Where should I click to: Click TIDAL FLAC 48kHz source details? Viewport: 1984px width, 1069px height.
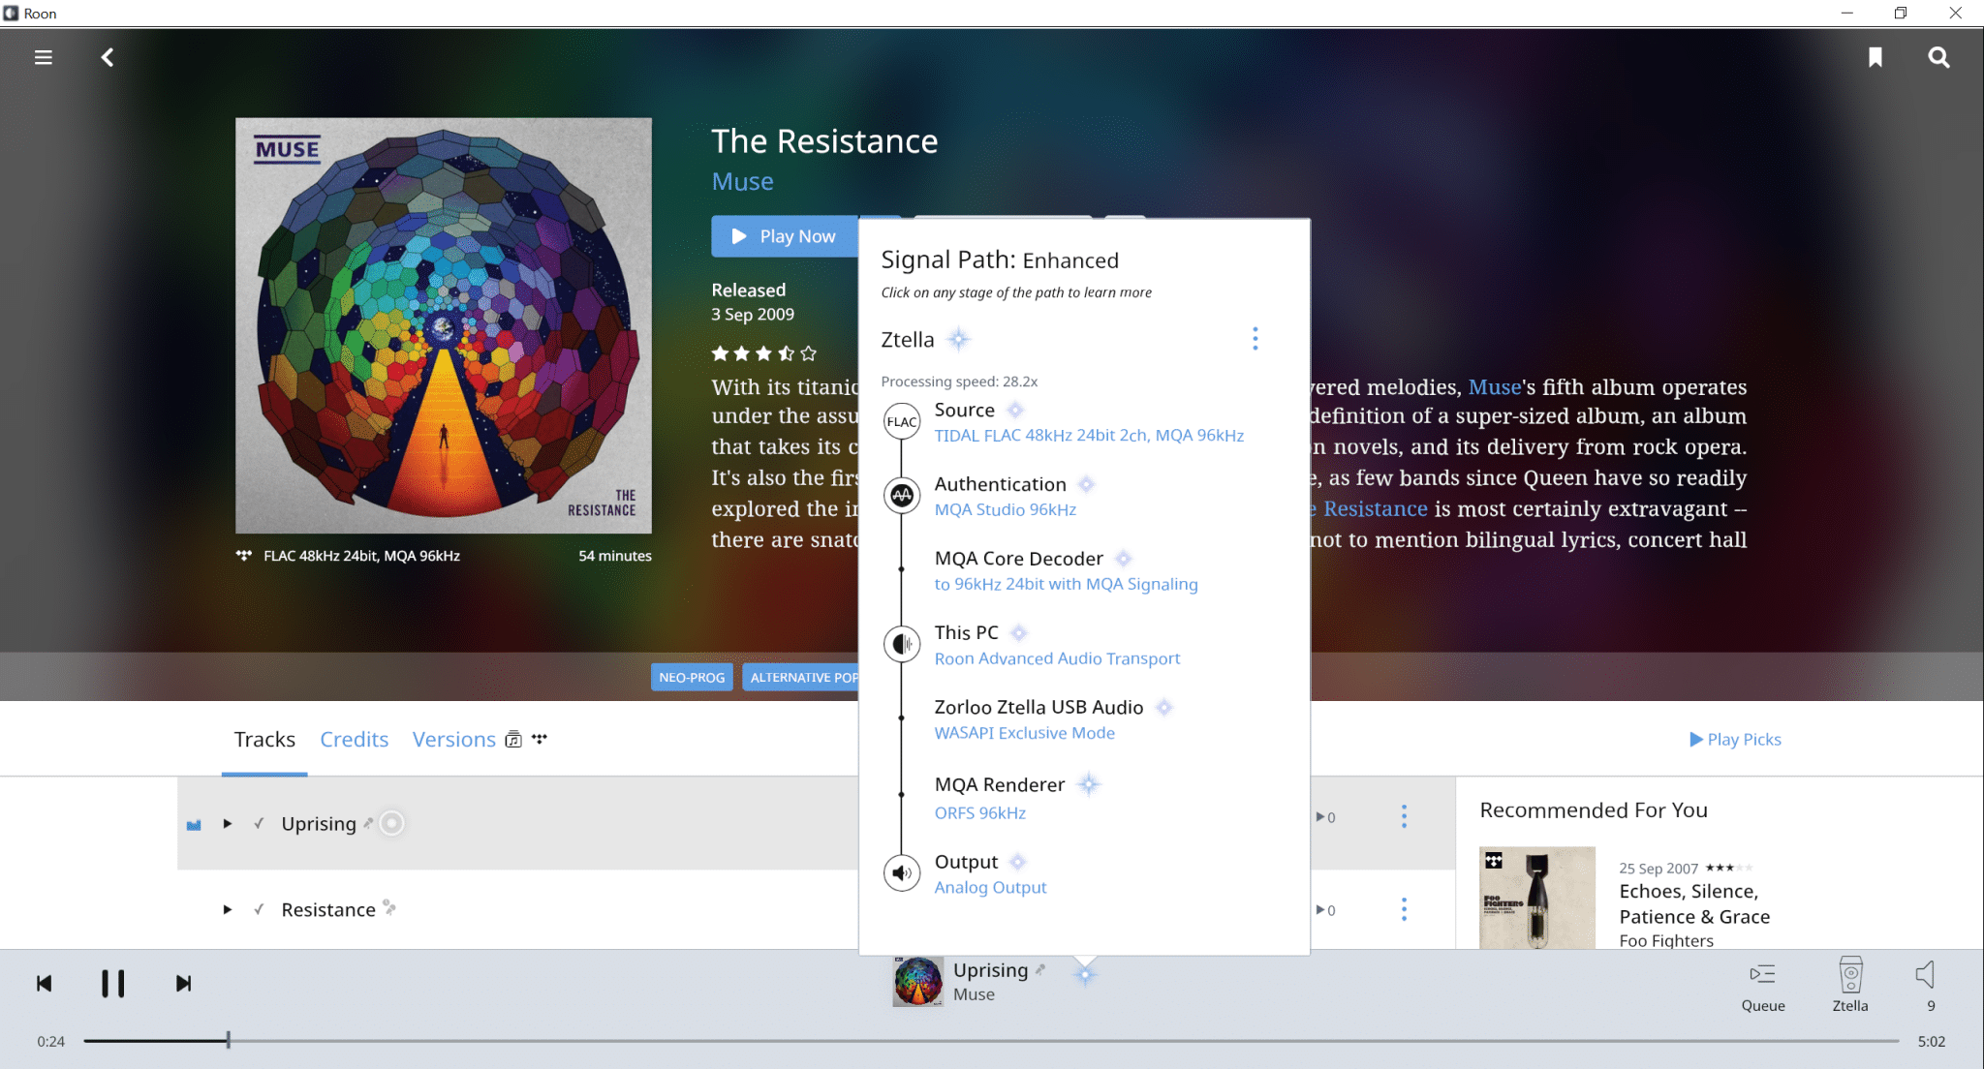[1089, 436]
